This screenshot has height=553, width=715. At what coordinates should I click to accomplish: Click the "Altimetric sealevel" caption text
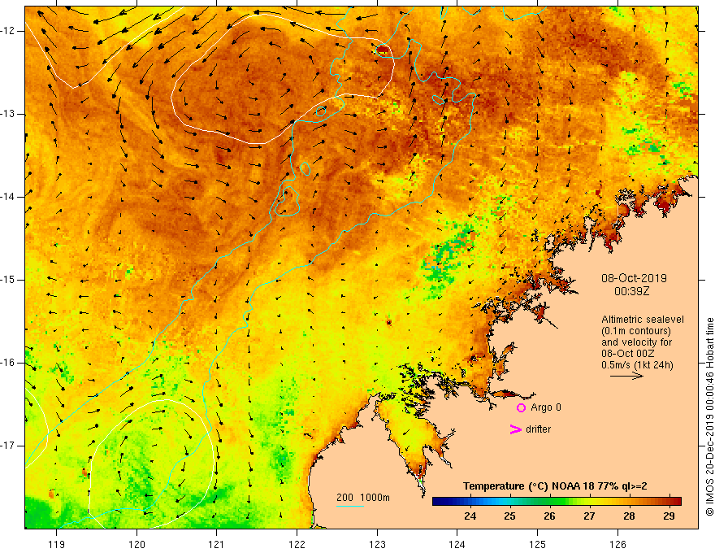(x=643, y=320)
